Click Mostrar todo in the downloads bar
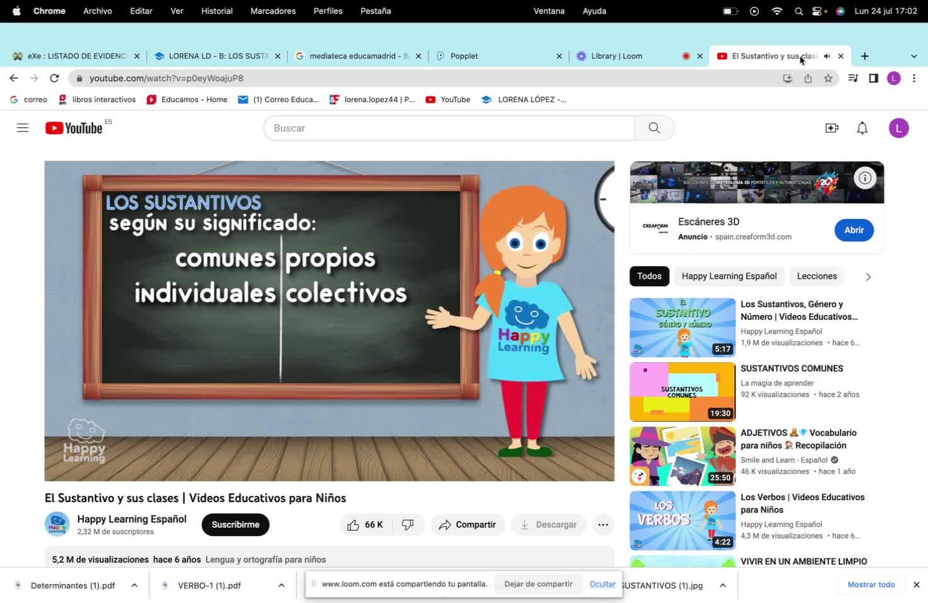 click(x=871, y=585)
